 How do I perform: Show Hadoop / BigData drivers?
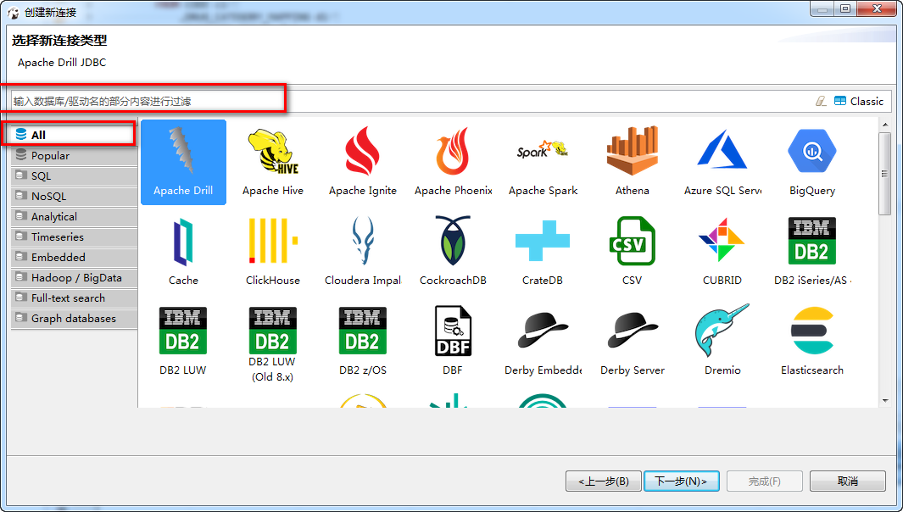74,277
